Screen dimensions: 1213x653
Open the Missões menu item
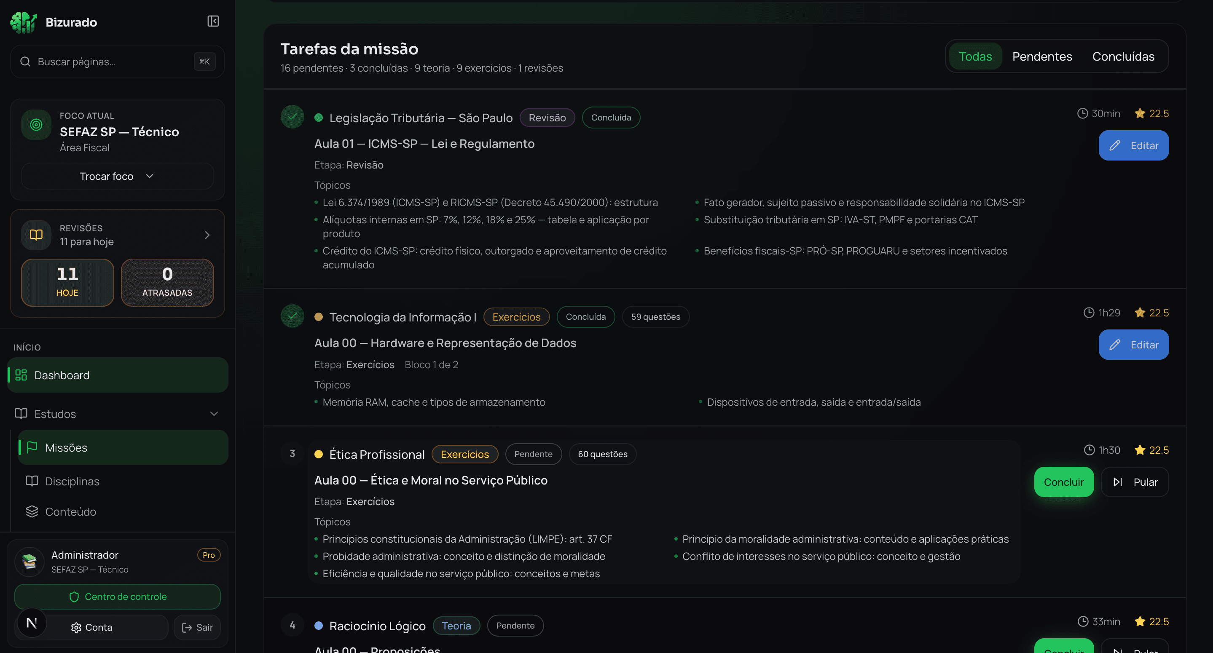pyautogui.click(x=123, y=447)
